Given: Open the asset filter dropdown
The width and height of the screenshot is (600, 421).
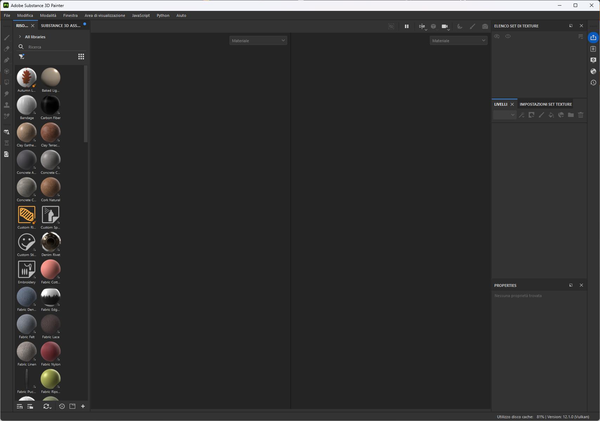Looking at the screenshot, I should click(x=22, y=57).
